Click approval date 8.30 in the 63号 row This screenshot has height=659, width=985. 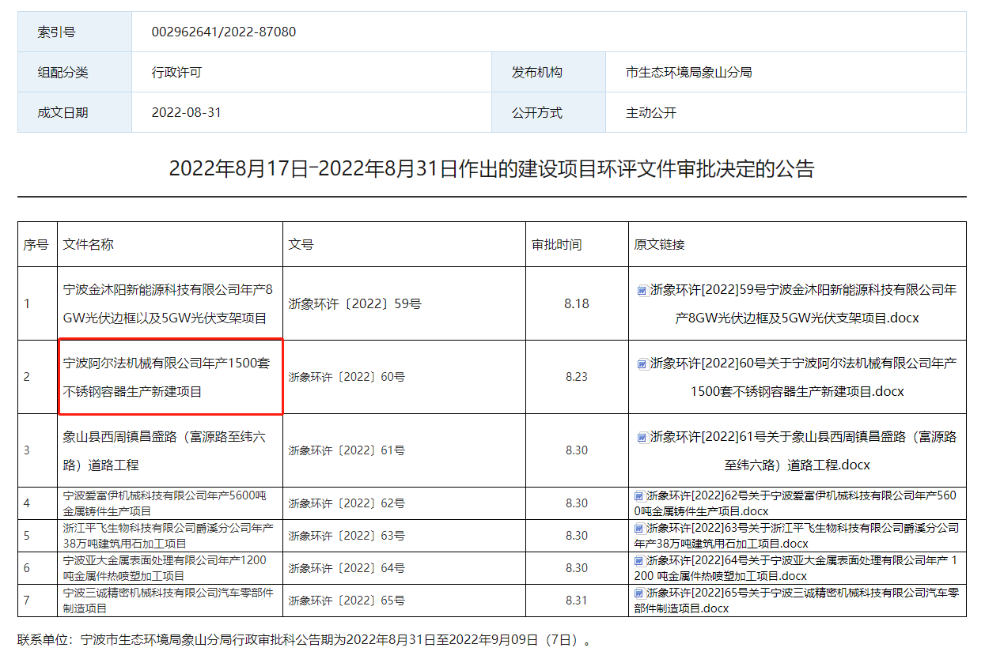coord(577,536)
